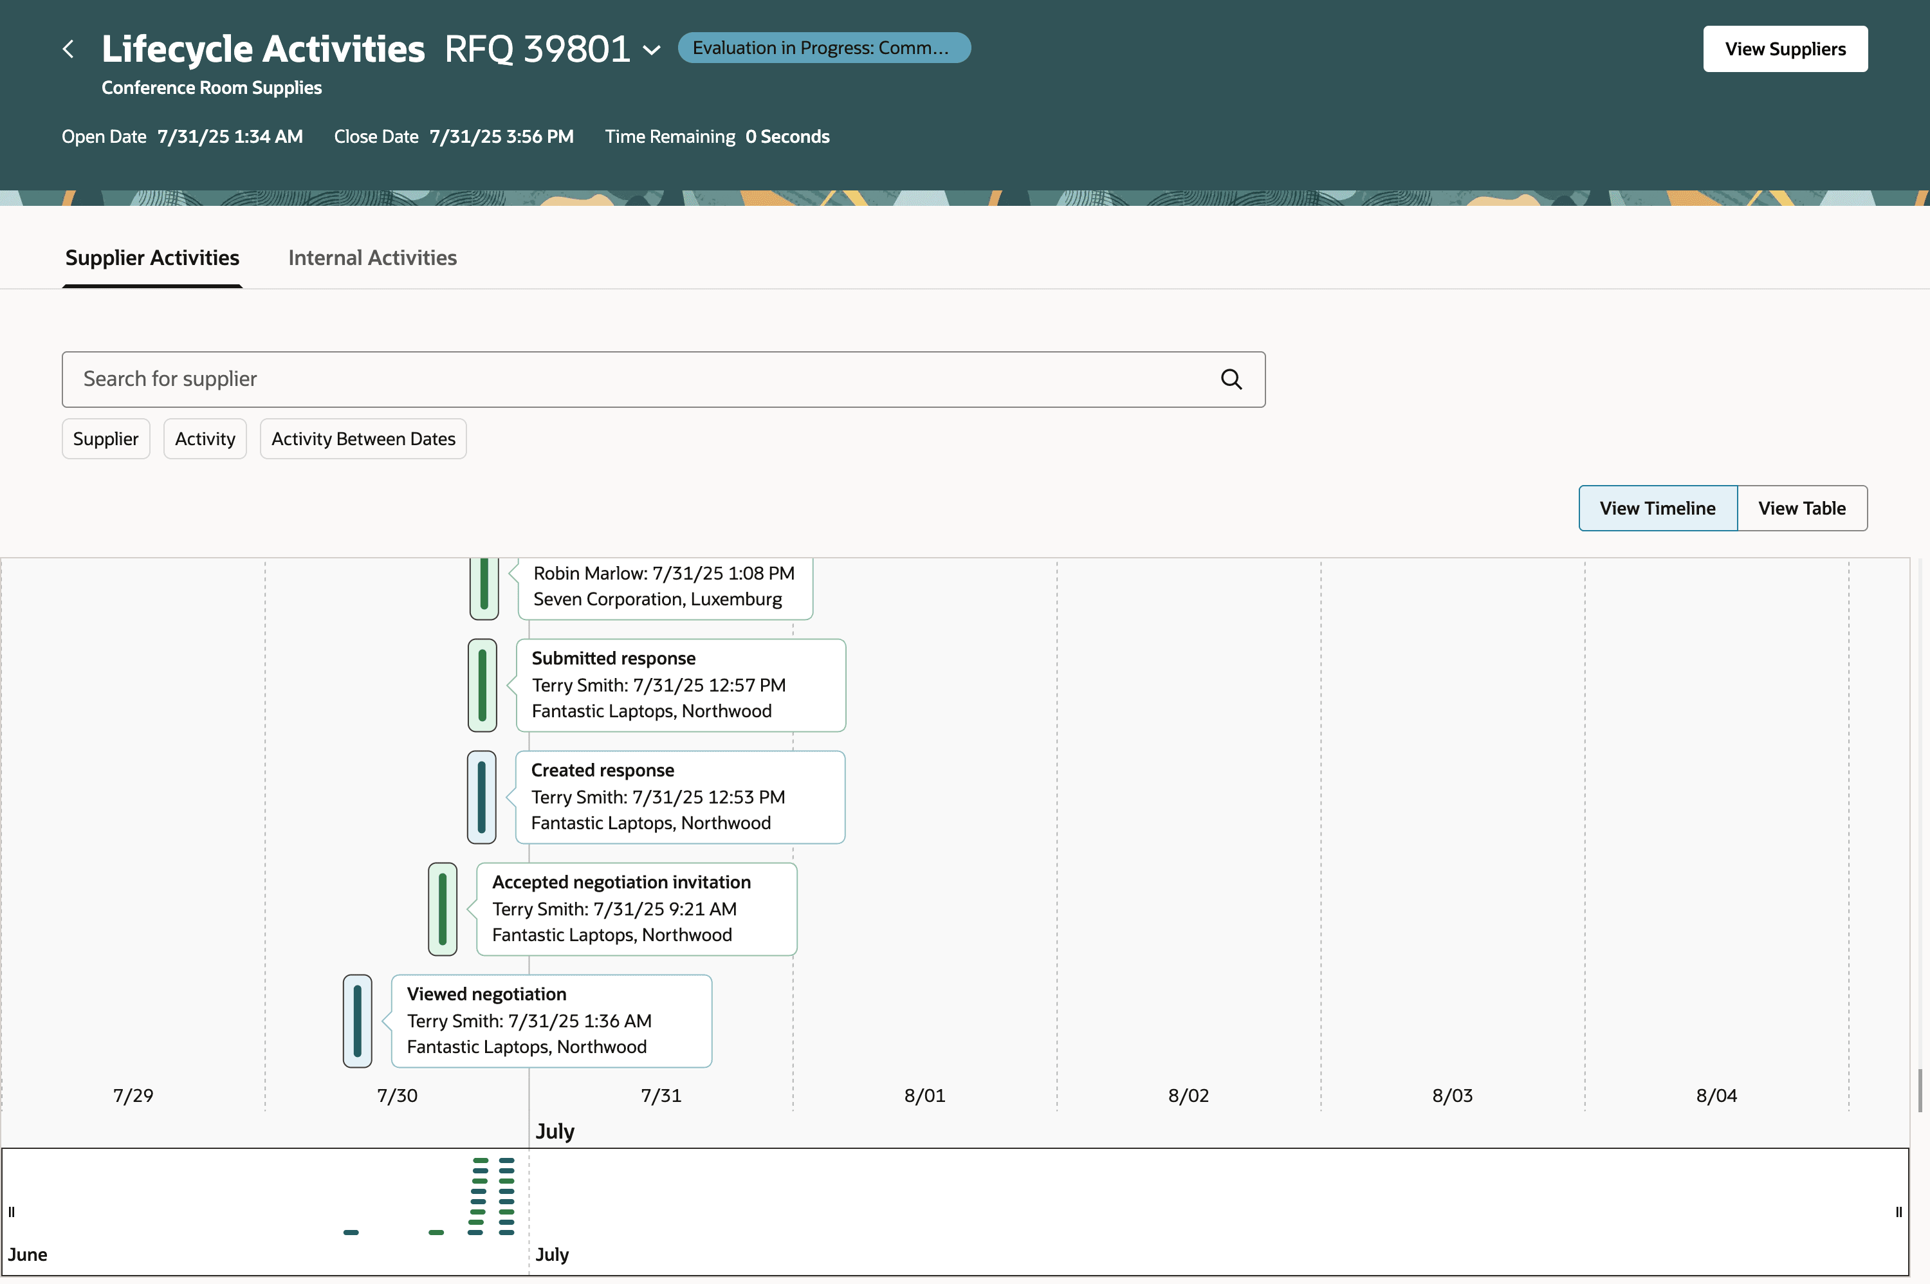Select the Supplier Activities tab
1930x1284 pixels.
(152, 258)
